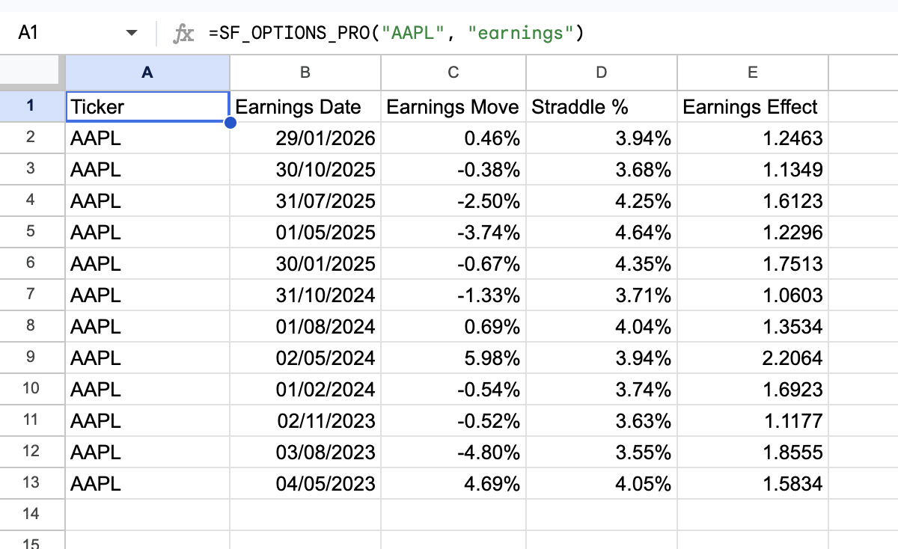Select column B header
The width and height of the screenshot is (898, 549).
coord(305,72)
